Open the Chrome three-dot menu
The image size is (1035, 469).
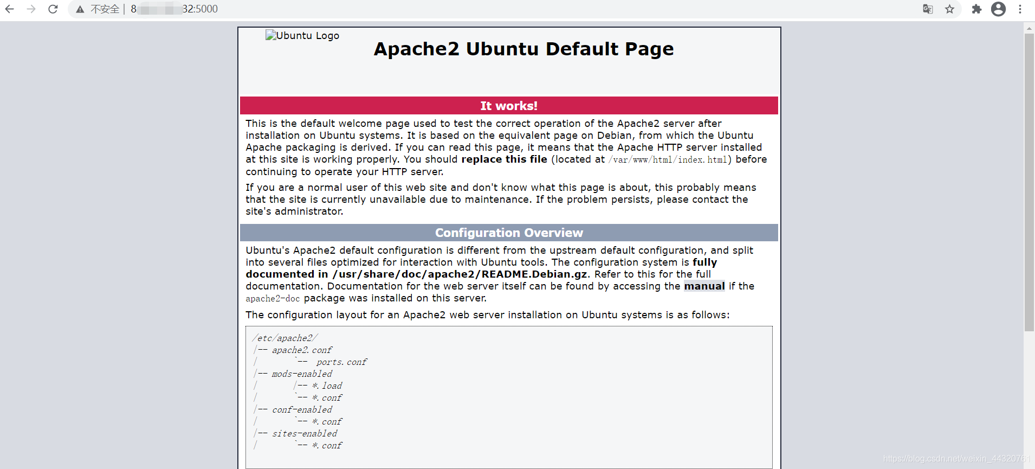[1020, 9]
